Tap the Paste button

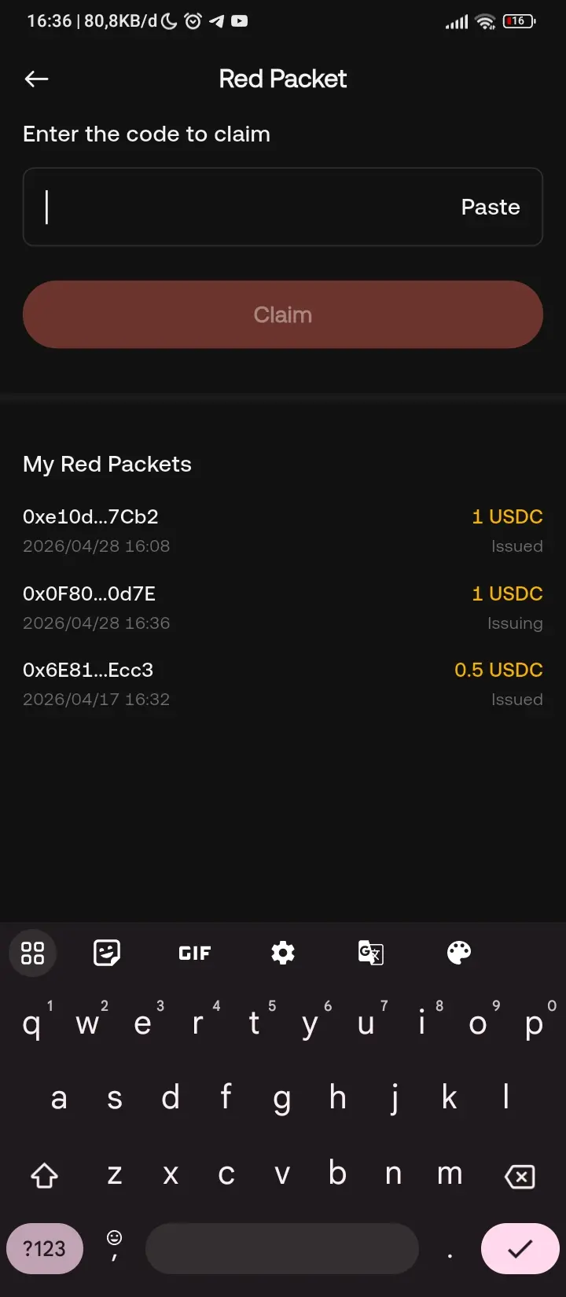pyautogui.click(x=491, y=207)
